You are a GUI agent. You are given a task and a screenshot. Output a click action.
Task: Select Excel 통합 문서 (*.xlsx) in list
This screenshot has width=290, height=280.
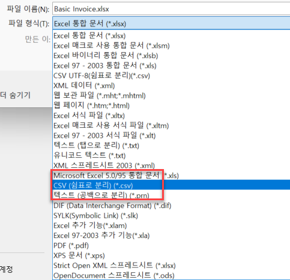pyautogui.click(x=171, y=36)
